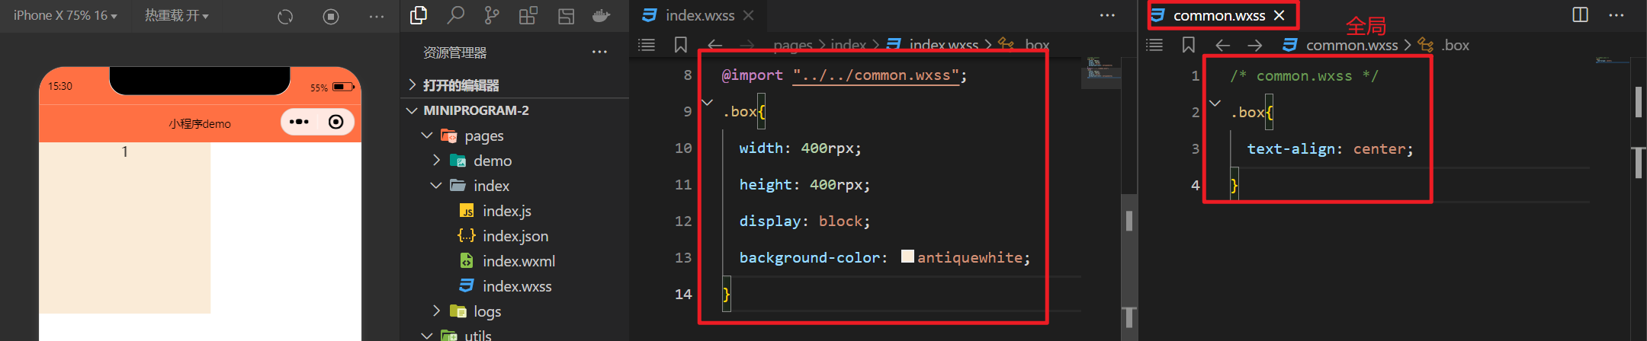Open the source control icon
The image size is (1647, 341).
[492, 15]
